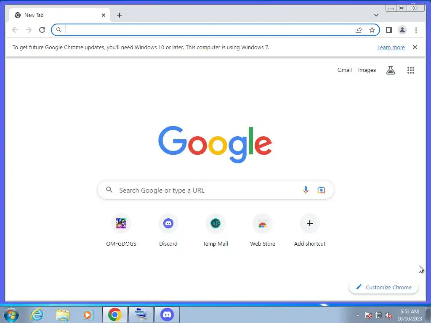
Task: Select the New Tab tab
Action: pos(60,15)
